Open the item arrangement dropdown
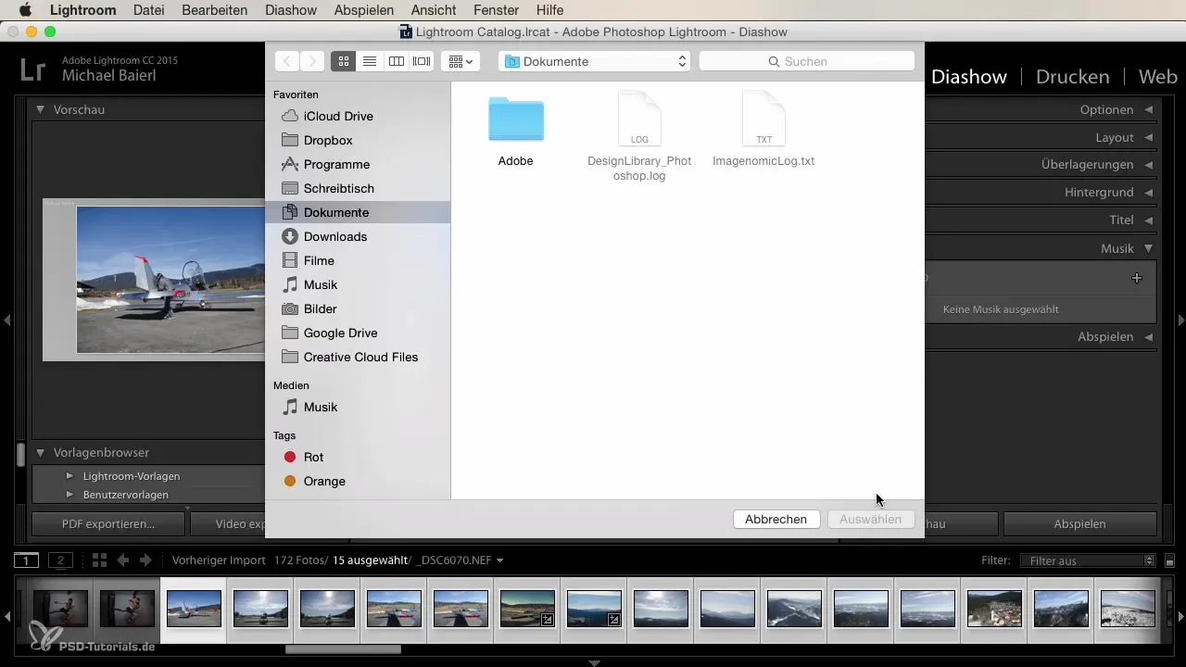1186x667 pixels. click(461, 61)
